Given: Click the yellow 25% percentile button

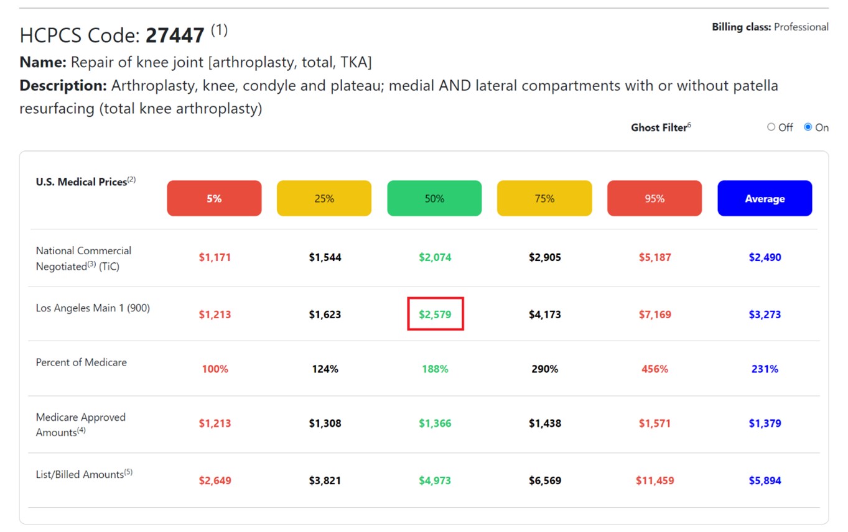Looking at the screenshot, I should [324, 199].
